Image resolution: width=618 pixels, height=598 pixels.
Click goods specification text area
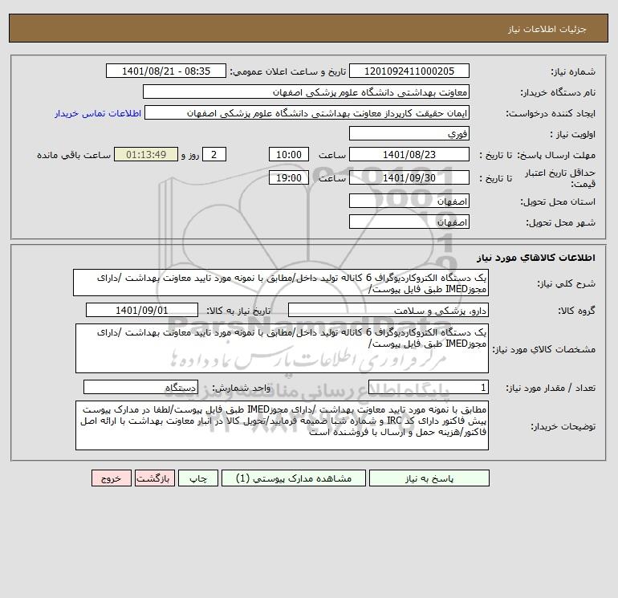[282, 348]
